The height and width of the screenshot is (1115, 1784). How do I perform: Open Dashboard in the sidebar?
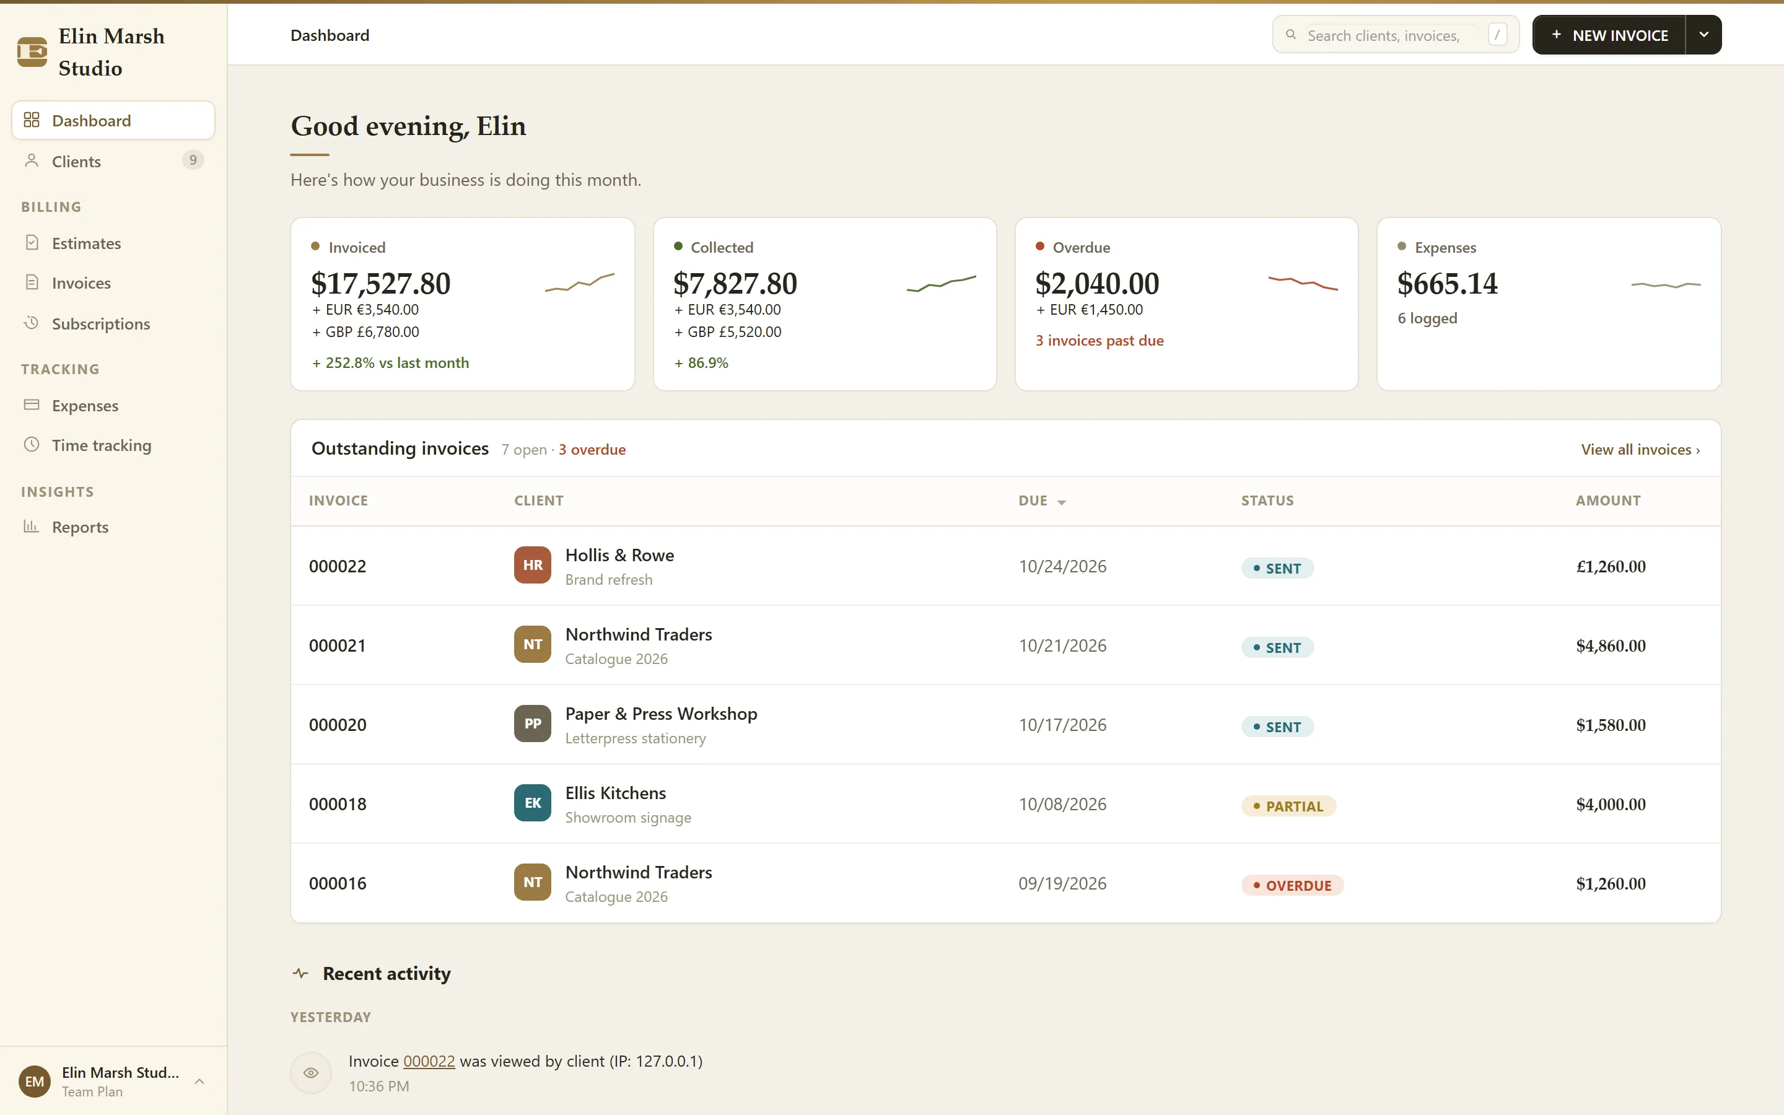[x=113, y=120]
